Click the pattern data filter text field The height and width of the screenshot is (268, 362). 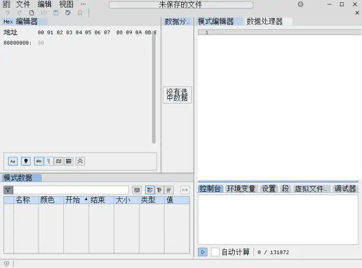[71, 190]
